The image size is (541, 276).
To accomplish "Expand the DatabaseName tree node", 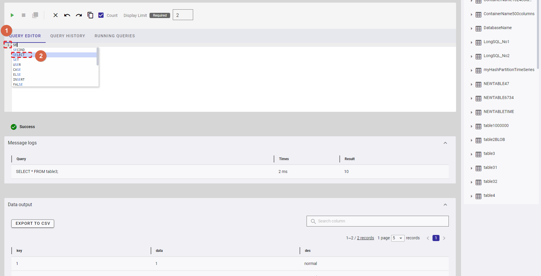I will (471, 29).
